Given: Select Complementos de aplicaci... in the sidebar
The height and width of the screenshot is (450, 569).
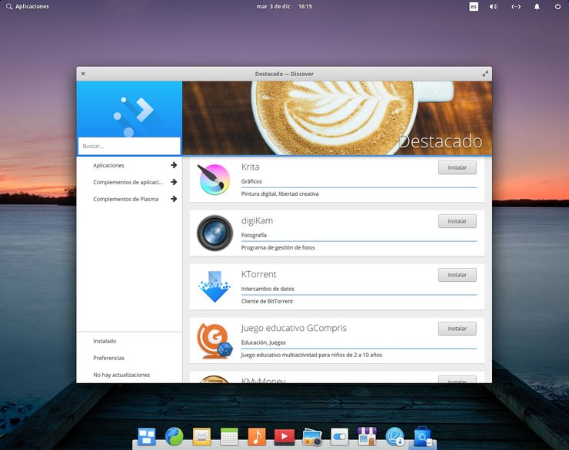Looking at the screenshot, I should pos(129,182).
